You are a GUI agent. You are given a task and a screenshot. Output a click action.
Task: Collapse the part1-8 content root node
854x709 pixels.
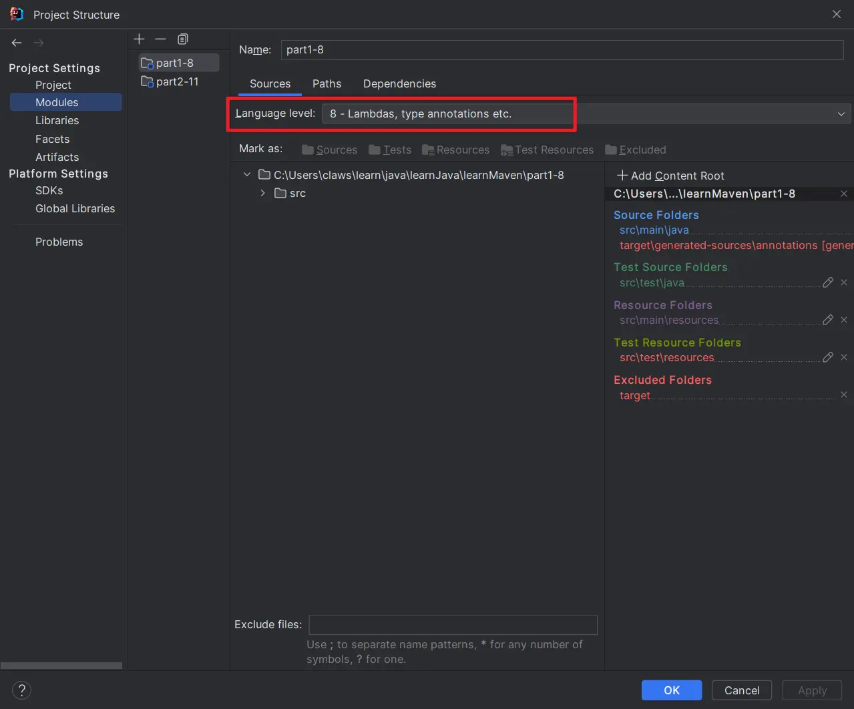click(x=247, y=175)
